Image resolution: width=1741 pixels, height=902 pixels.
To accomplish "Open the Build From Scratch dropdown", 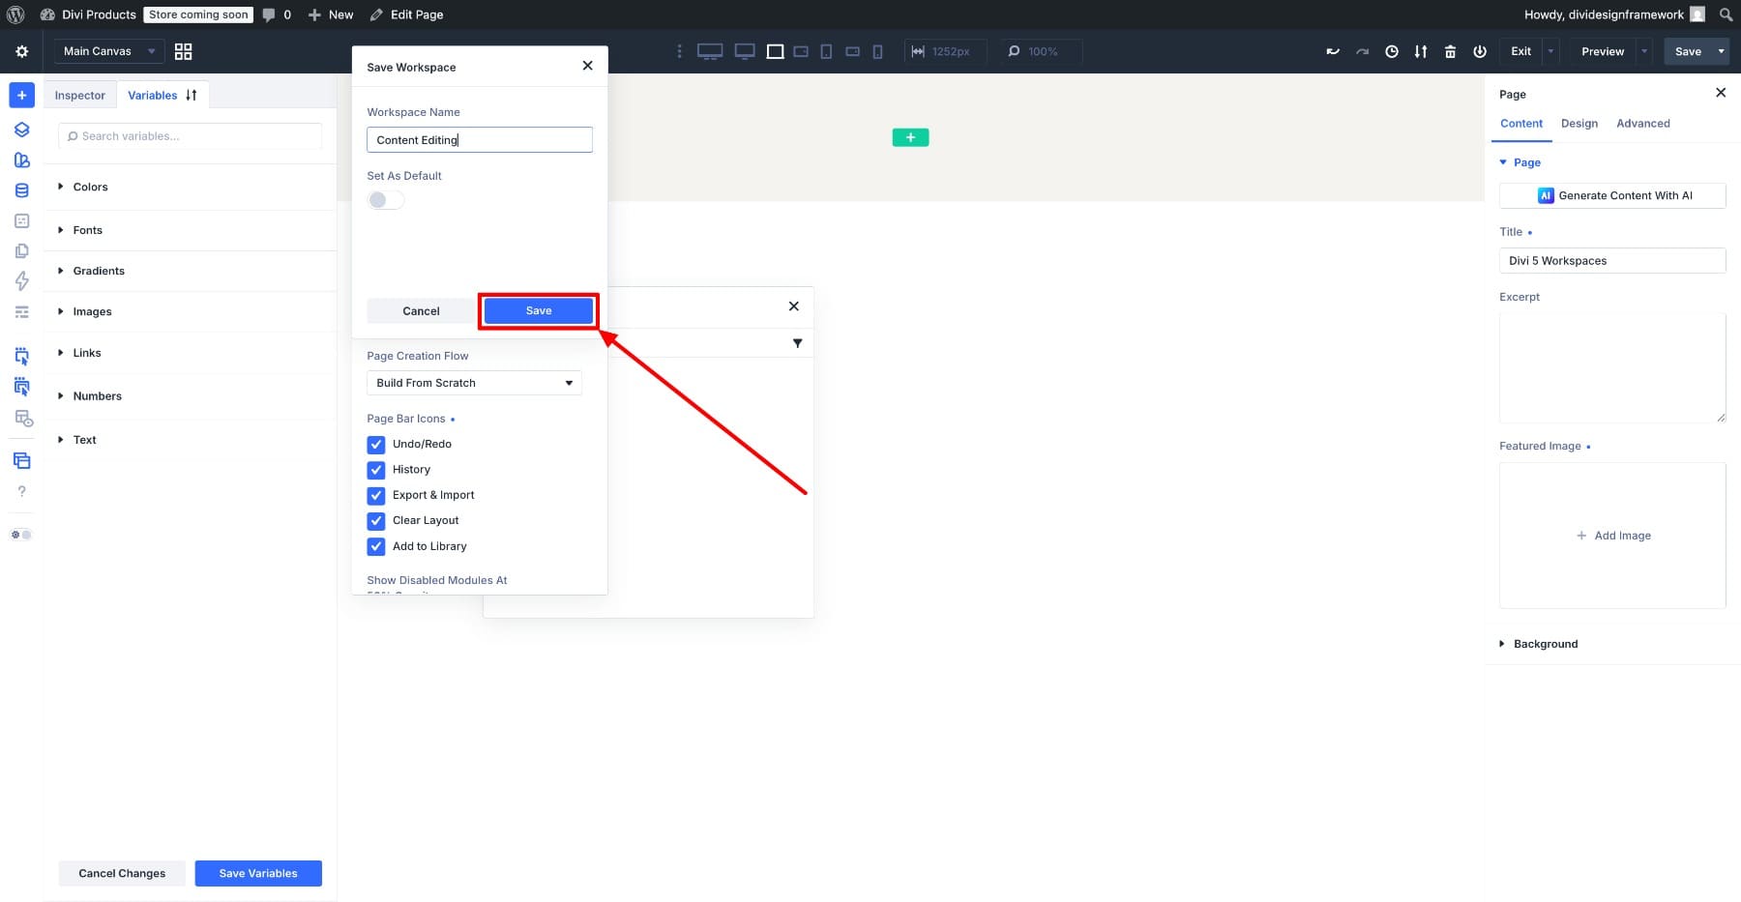I will click(474, 383).
